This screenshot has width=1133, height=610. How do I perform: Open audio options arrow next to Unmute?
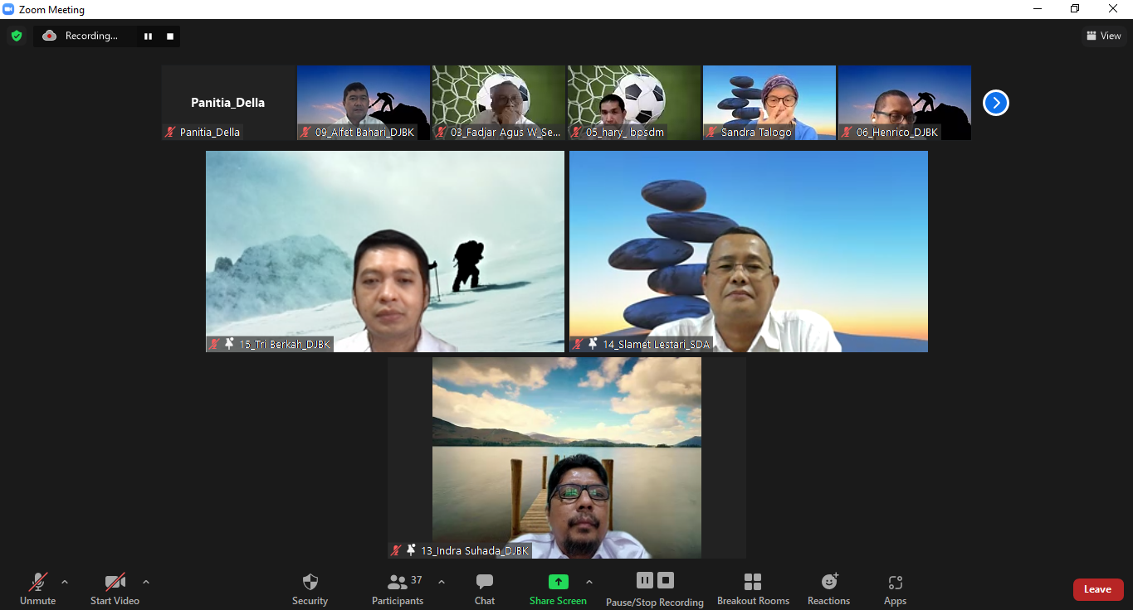65,582
